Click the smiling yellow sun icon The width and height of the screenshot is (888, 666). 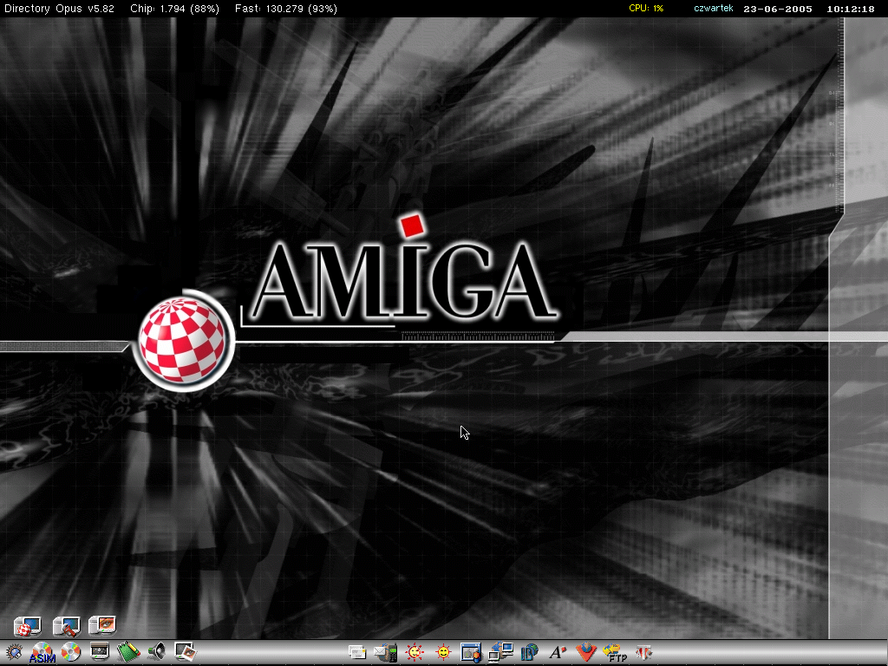443,652
